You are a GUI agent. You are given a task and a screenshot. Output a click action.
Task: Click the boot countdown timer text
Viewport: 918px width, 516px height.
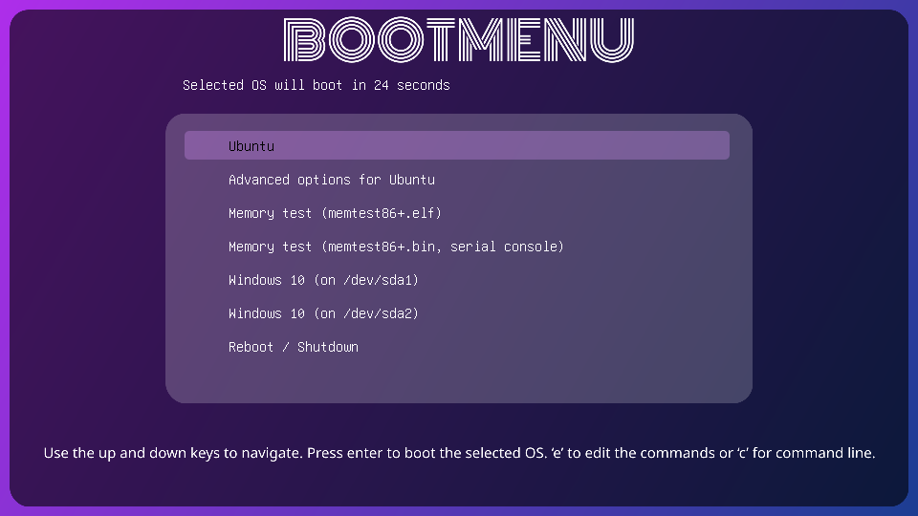317,85
